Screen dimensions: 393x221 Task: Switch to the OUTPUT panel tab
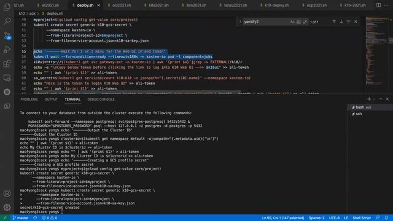point(51,99)
